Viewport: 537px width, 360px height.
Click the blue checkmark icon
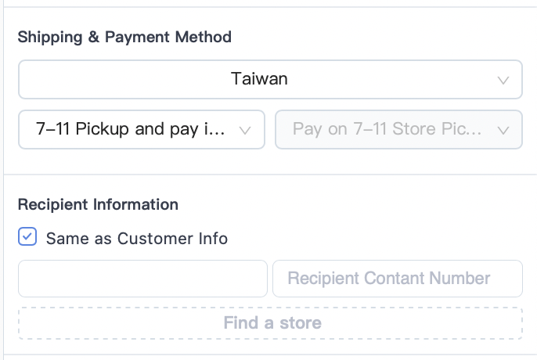pos(27,236)
